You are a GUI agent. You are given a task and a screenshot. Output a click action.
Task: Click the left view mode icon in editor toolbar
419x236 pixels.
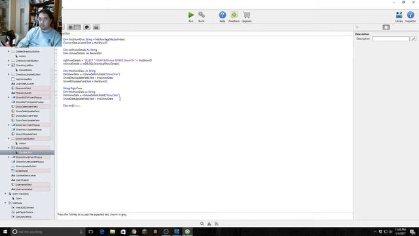click(70, 28)
